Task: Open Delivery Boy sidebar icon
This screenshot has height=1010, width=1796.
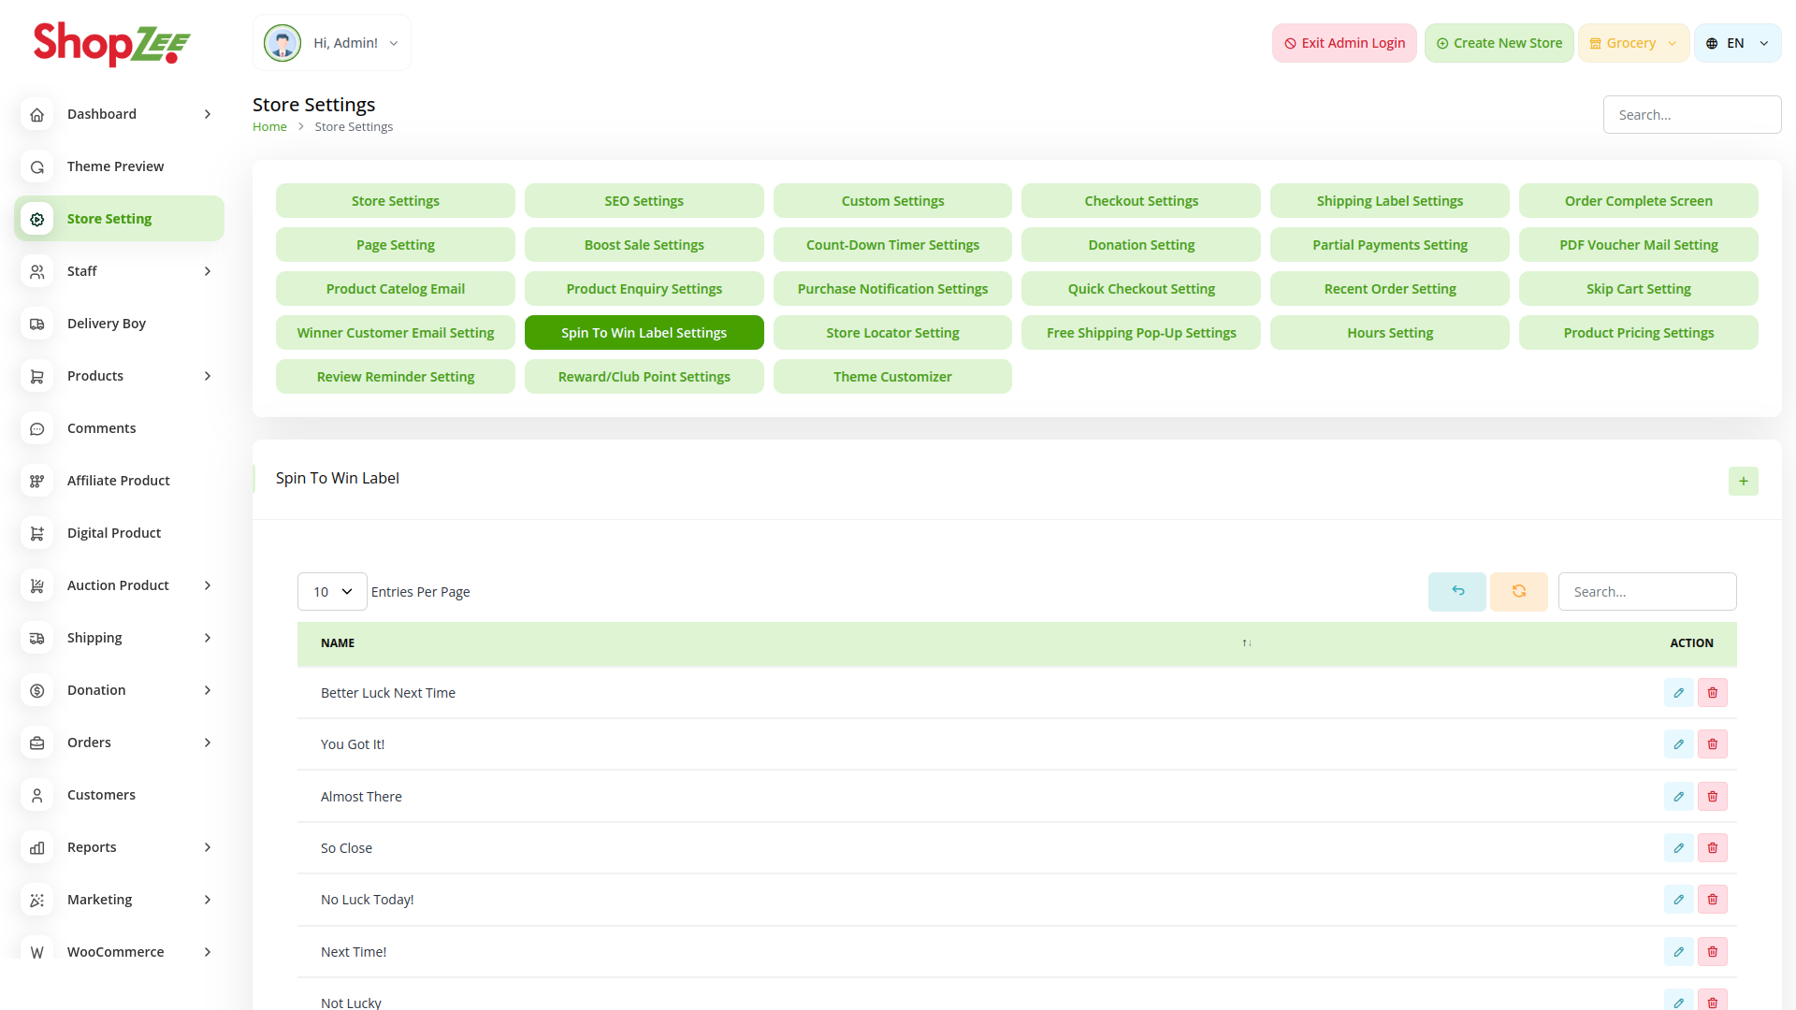Action: [x=37, y=324]
